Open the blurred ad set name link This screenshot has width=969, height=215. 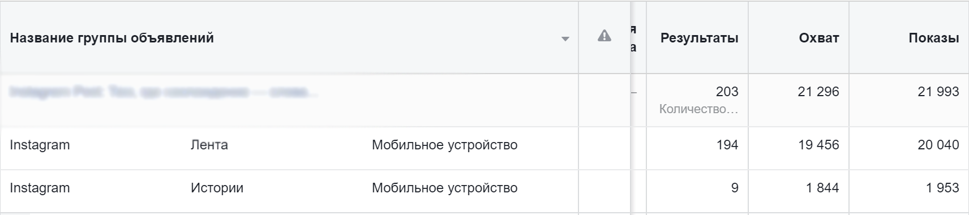tap(163, 92)
